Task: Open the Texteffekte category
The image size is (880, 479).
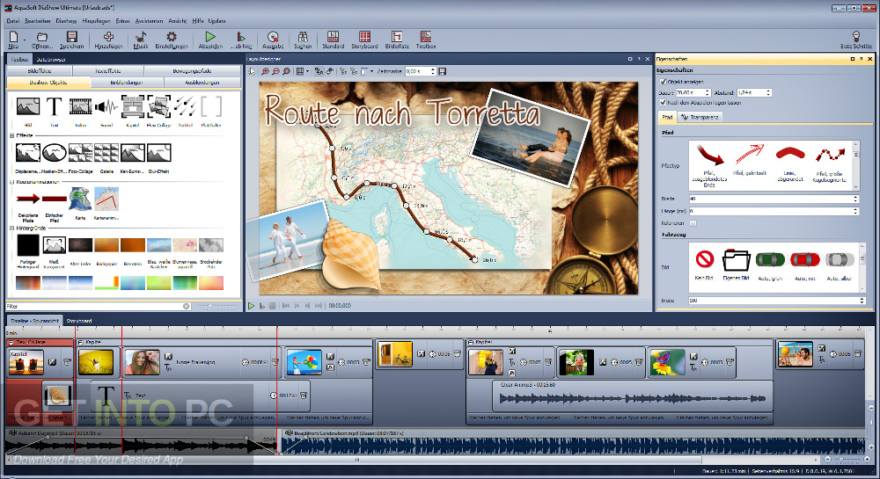Action: [107, 71]
